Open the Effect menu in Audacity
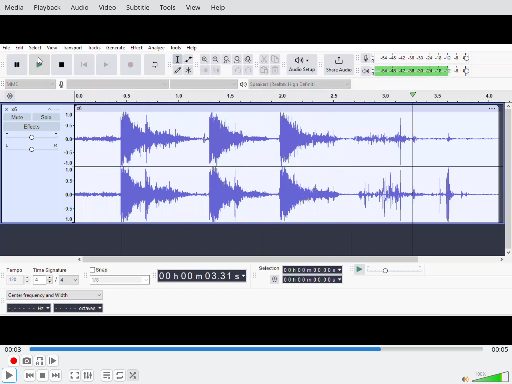This screenshot has width=512, height=384. [136, 48]
